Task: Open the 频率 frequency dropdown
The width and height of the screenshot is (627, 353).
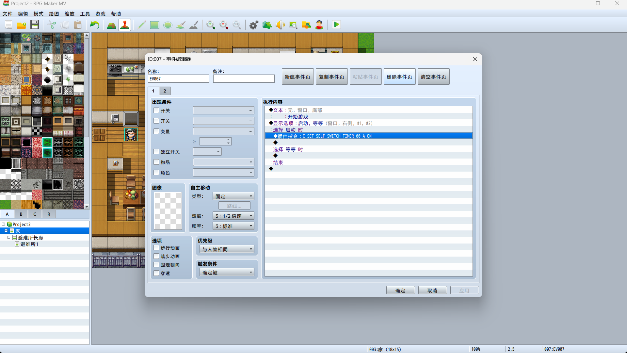Action: [x=233, y=226]
